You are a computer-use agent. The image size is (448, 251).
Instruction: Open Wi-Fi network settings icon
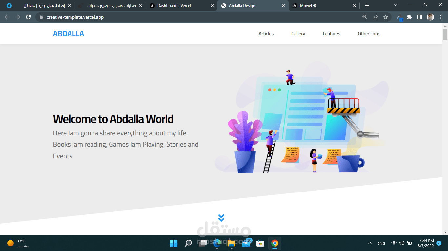coord(394,243)
